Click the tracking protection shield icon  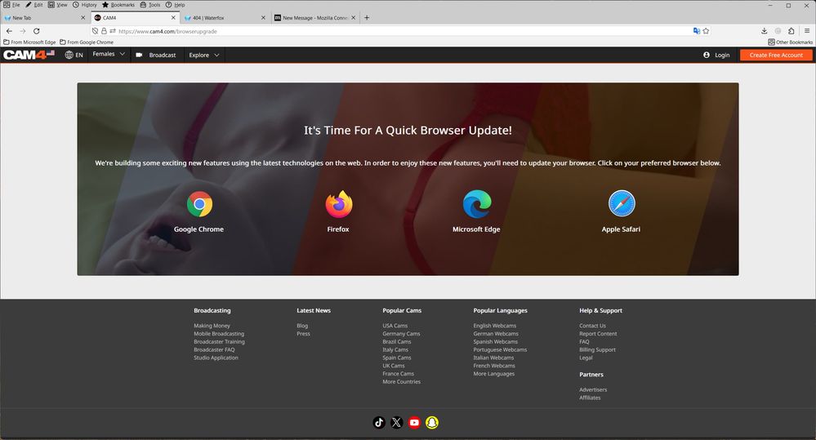pyautogui.click(x=96, y=31)
